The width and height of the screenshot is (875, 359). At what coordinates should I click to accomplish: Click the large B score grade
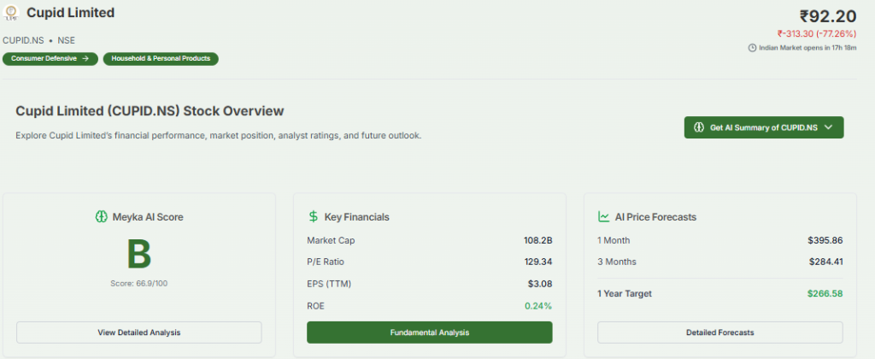pyautogui.click(x=138, y=255)
